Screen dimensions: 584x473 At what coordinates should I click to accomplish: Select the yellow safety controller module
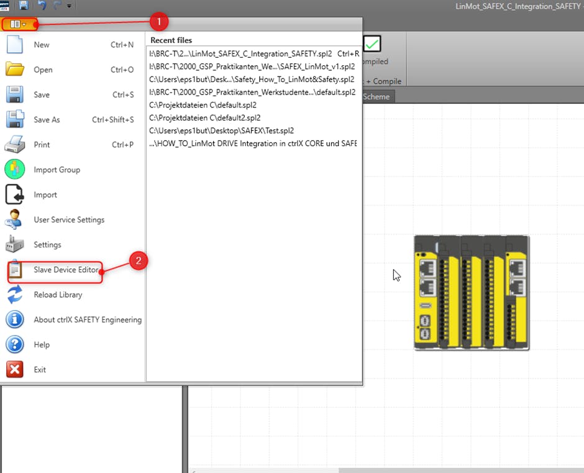pyautogui.click(x=472, y=292)
